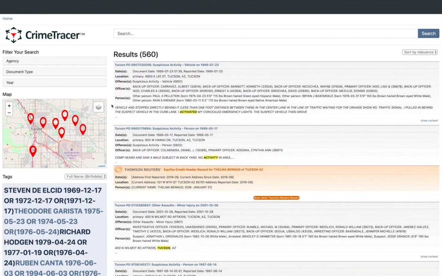Image resolution: width=442 pixels, height=276 pixels.
Task: Expand the Agency filter
Action: tap(55, 61)
